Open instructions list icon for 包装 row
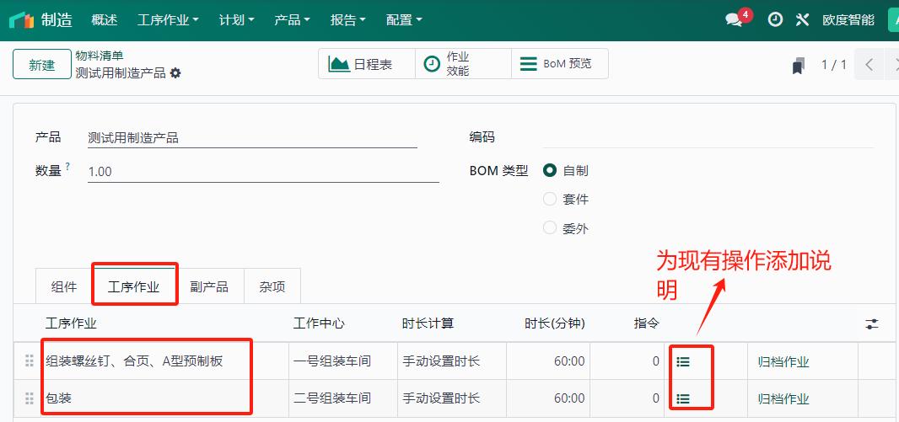 pos(683,398)
